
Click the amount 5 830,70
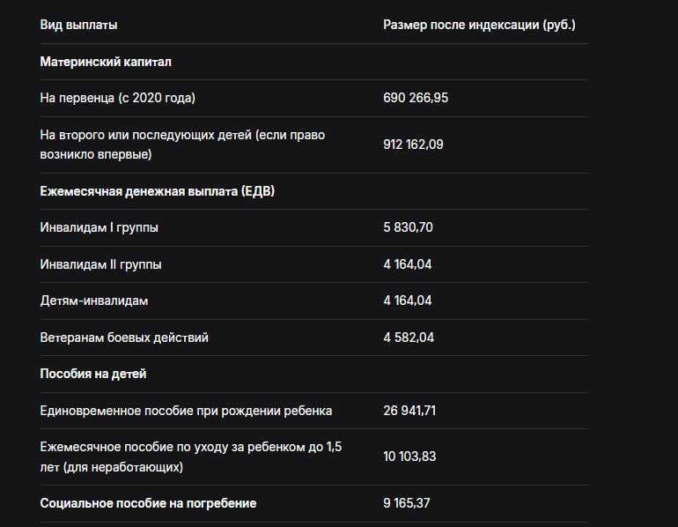[x=409, y=227]
